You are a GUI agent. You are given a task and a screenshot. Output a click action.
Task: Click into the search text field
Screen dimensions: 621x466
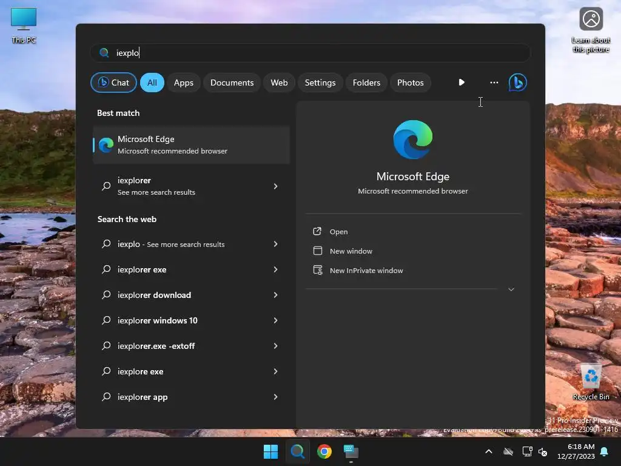click(x=310, y=53)
